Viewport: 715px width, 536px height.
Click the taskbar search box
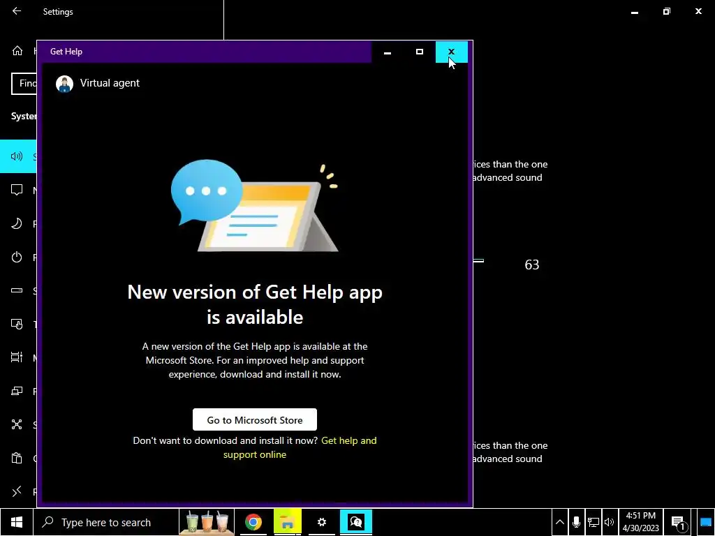pyautogui.click(x=106, y=522)
